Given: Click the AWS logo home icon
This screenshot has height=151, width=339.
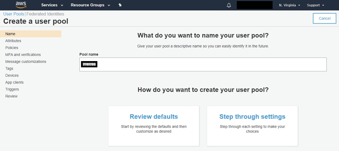Looking at the screenshot, I should click(21, 5).
